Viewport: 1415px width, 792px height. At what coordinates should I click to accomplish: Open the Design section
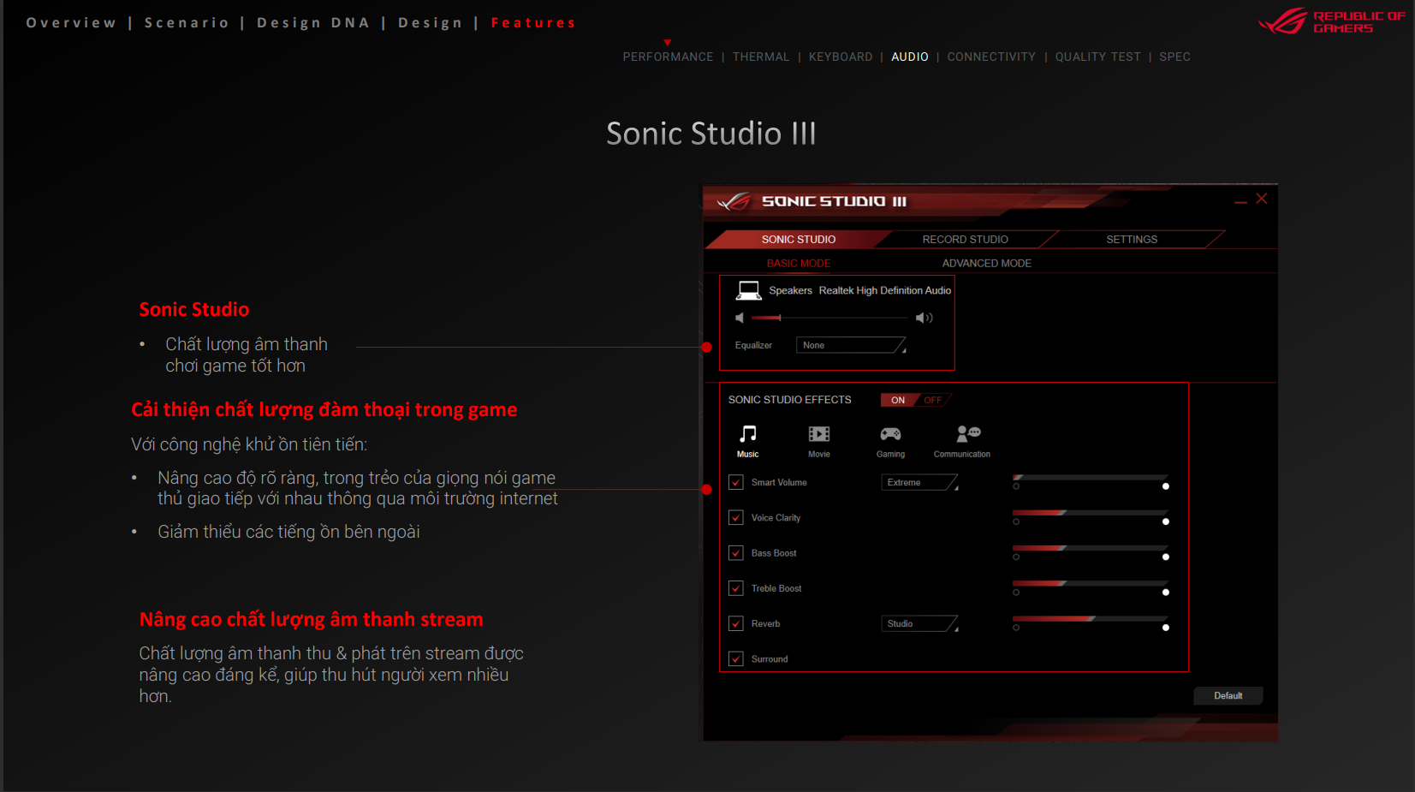(x=431, y=23)
